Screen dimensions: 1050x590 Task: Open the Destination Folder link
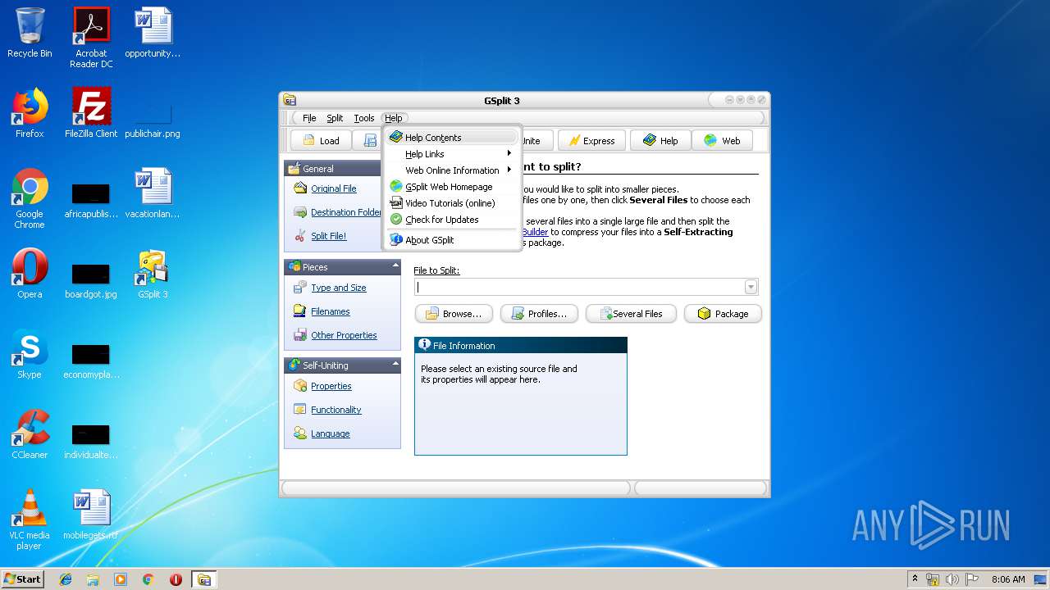(346, 212)
